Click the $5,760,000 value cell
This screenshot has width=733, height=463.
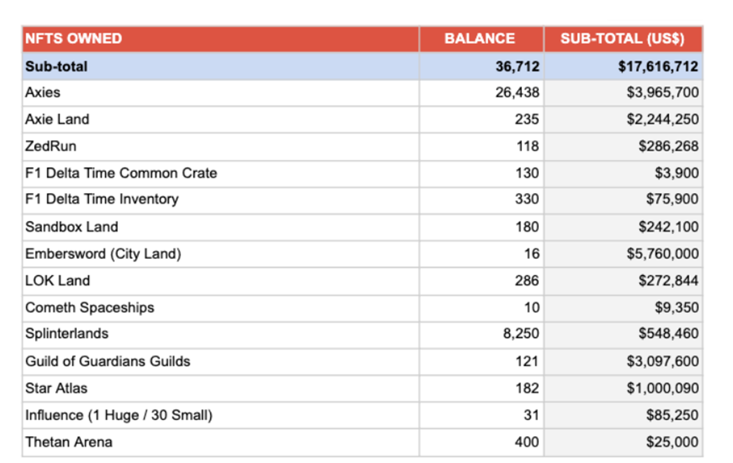pos(623,254)
